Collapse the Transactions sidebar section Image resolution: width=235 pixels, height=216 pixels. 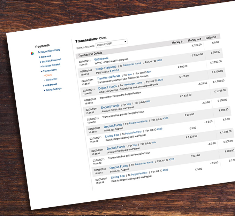pos(50,70)
